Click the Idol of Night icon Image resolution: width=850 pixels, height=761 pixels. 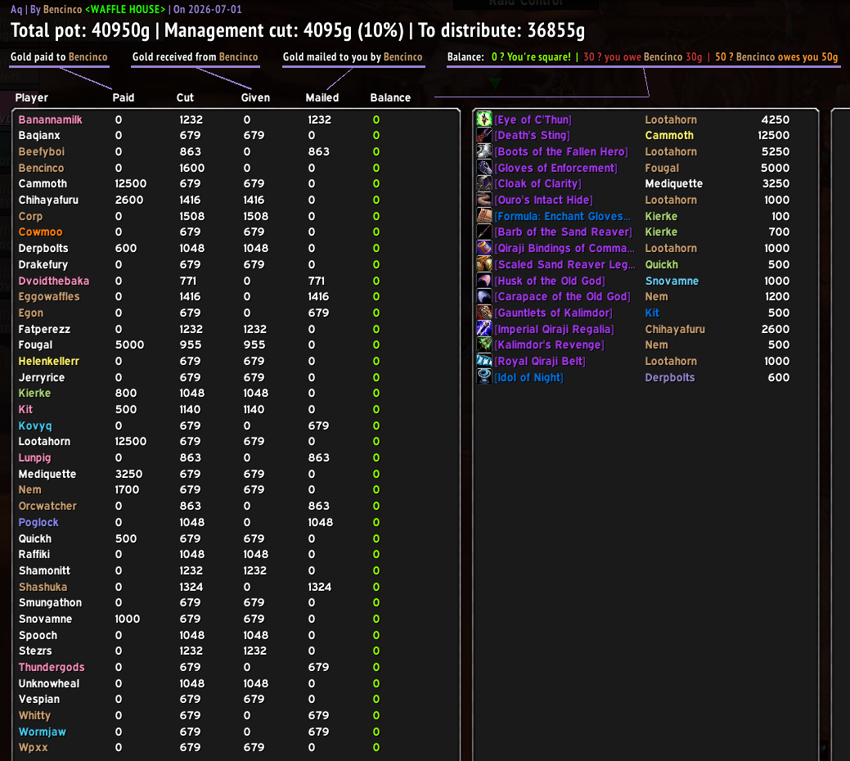pos(484,377)
